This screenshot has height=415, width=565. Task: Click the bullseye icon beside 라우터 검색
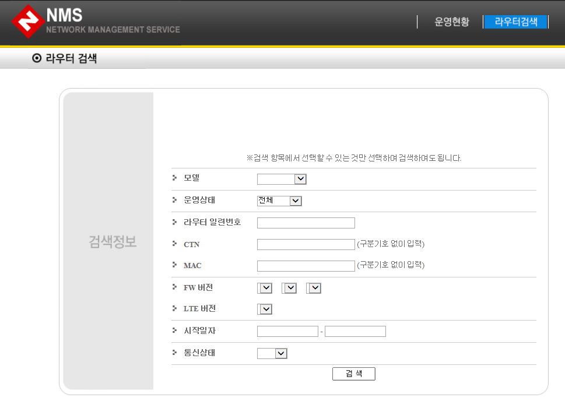37,58
